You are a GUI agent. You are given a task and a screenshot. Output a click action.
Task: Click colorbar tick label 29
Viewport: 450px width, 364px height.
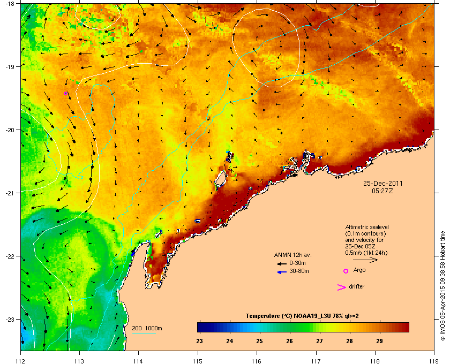(379, 341)
